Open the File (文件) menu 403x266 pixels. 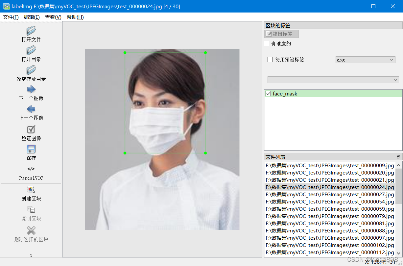point(11,17)
